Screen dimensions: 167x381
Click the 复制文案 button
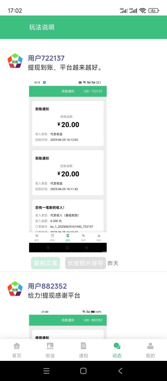45,263
